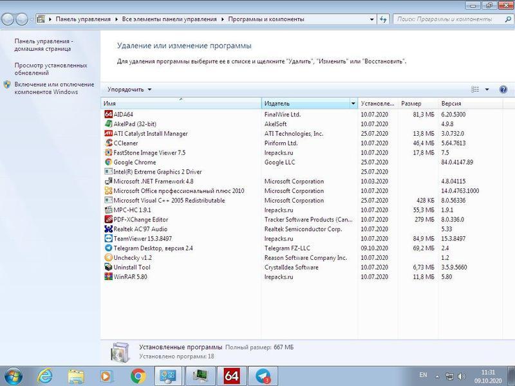
Task: Show hidden system tray icons
Action: coord(437,376)
